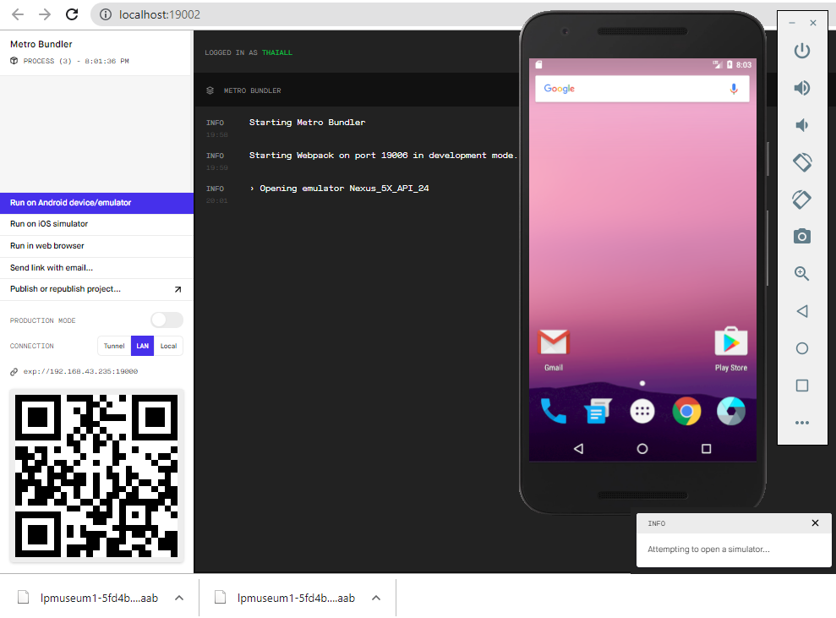836x618 pixels.
Task: Toggle the Production Mode switch
Action: [167, 320]
